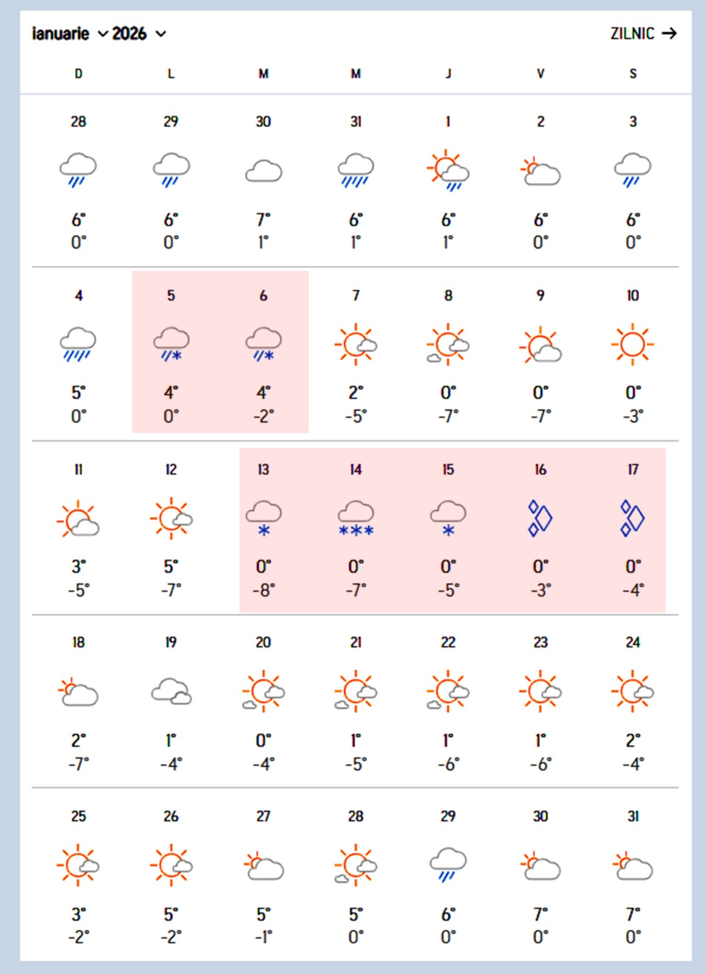706x974 pixels.
Task: Select the cloudy icon on January 19
Action: (x=171, y=692)
